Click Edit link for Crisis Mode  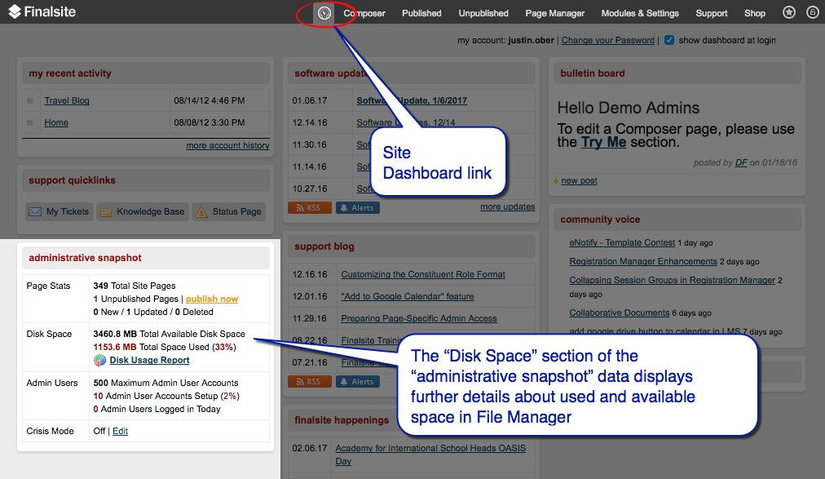(x=120, y=431)
